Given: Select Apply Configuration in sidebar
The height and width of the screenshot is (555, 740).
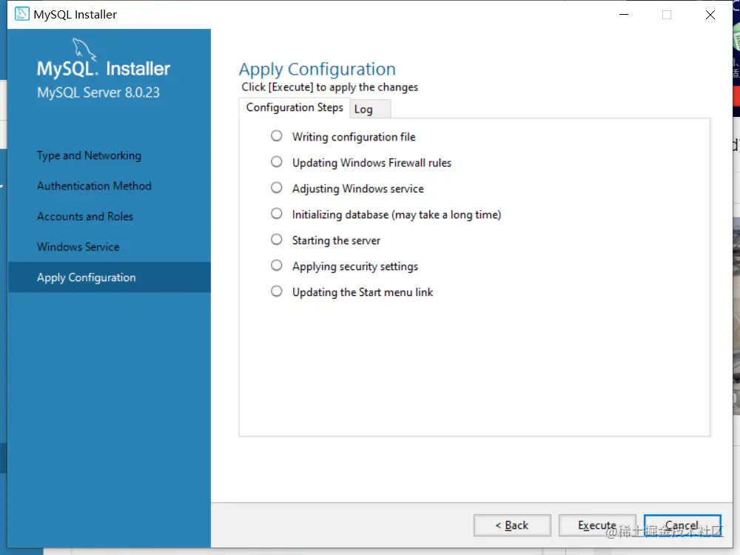Looking at the screenshot, I should point(110,277).
